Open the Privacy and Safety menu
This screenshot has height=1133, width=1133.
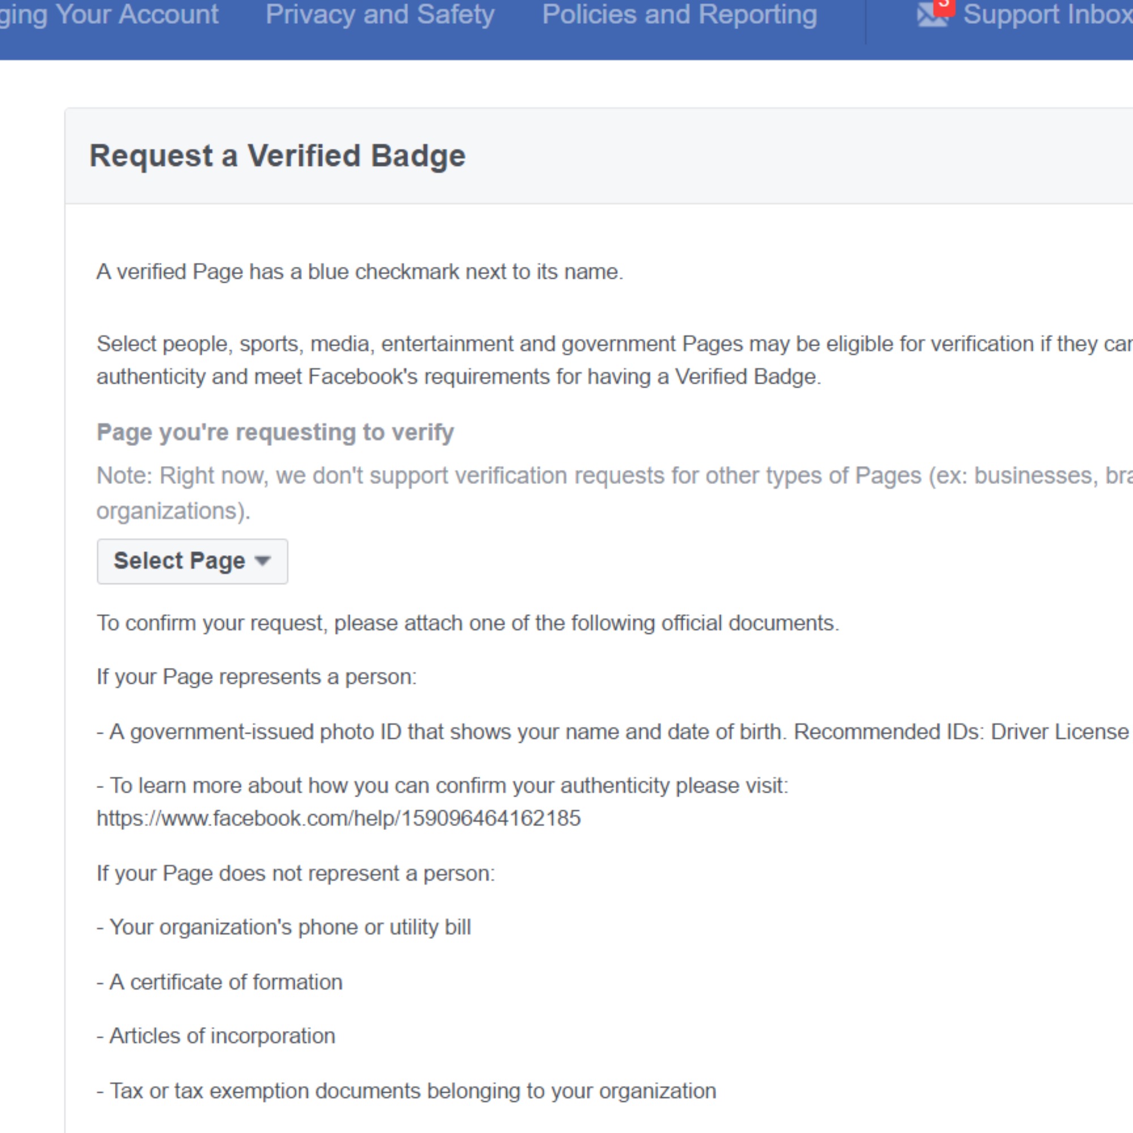(x=380, y=15)
